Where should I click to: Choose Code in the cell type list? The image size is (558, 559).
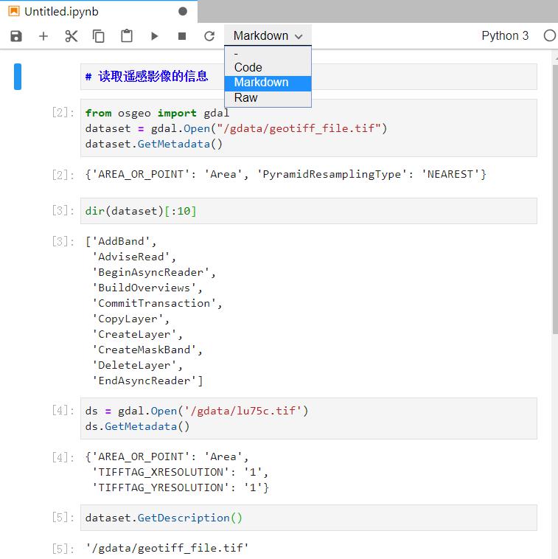268,67
